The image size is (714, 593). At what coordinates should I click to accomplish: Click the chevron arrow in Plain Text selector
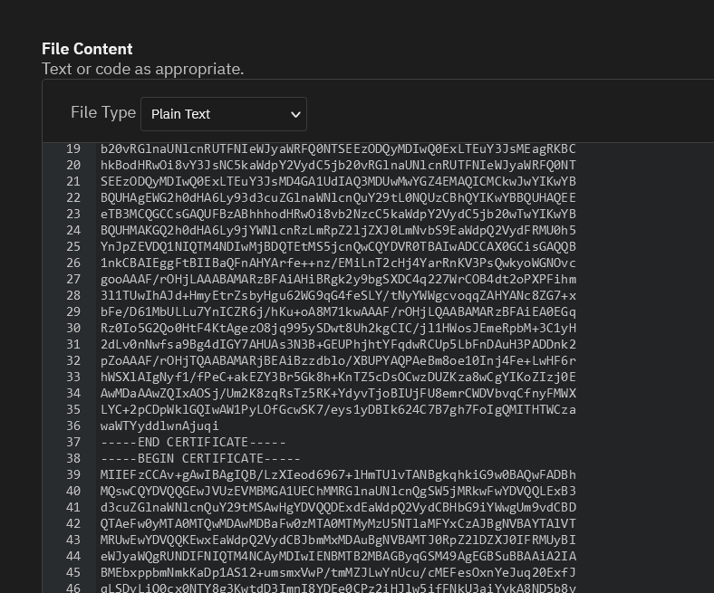pyautogui.click(x=295, y=114)
